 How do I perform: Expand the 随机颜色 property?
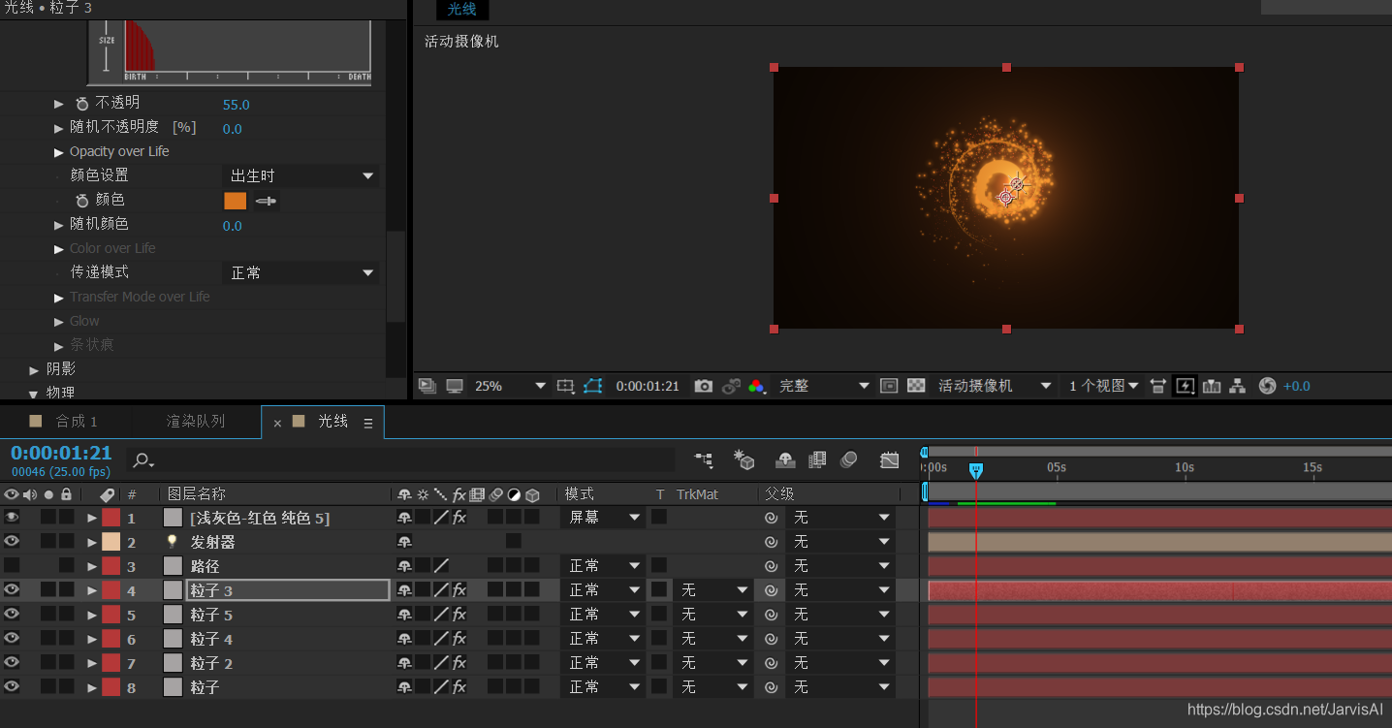pyautogui.click(x=59, y=225)
